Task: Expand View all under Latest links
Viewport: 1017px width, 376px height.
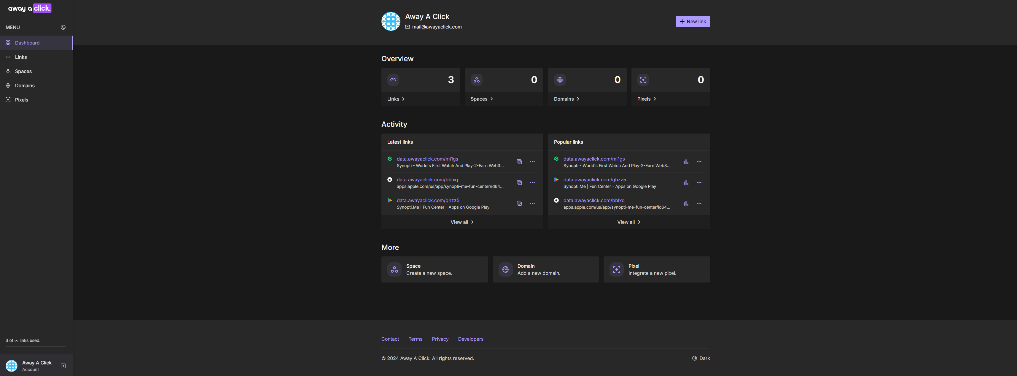Action: pyautogui.click(x=462, y=222)
